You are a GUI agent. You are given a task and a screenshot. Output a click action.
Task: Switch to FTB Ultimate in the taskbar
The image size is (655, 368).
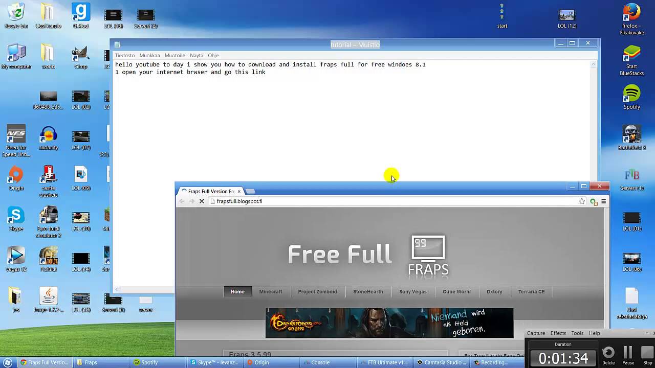[x=385, y=362]
